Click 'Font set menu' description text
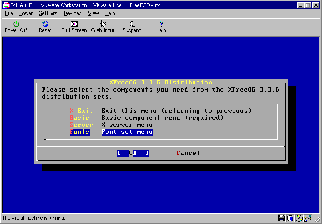Viewport: 322px width, 224px height. click(127, 132)
